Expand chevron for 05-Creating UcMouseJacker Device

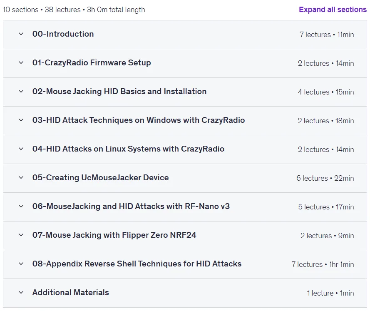click(x=21, y=177)
